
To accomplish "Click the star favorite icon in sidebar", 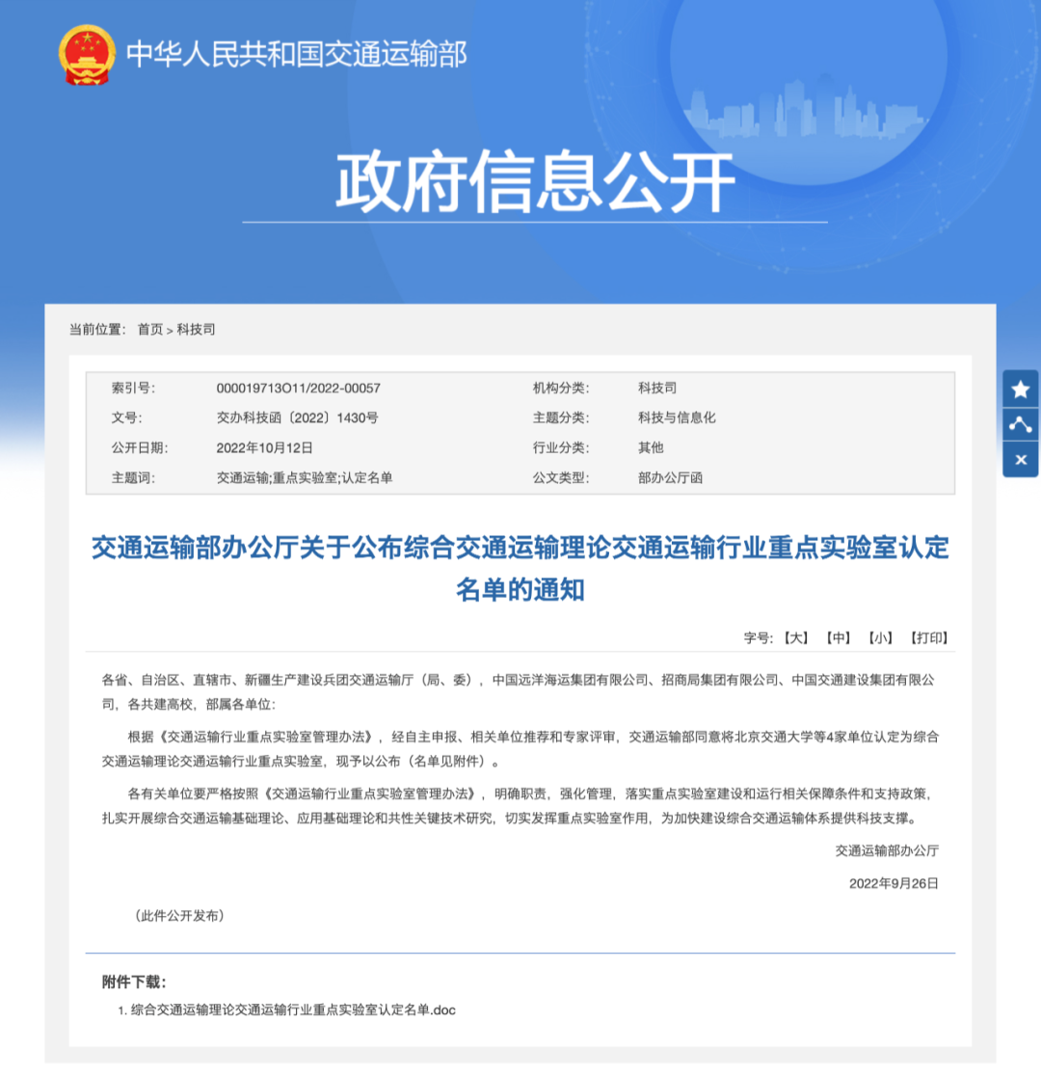I will coord(1020,389).
